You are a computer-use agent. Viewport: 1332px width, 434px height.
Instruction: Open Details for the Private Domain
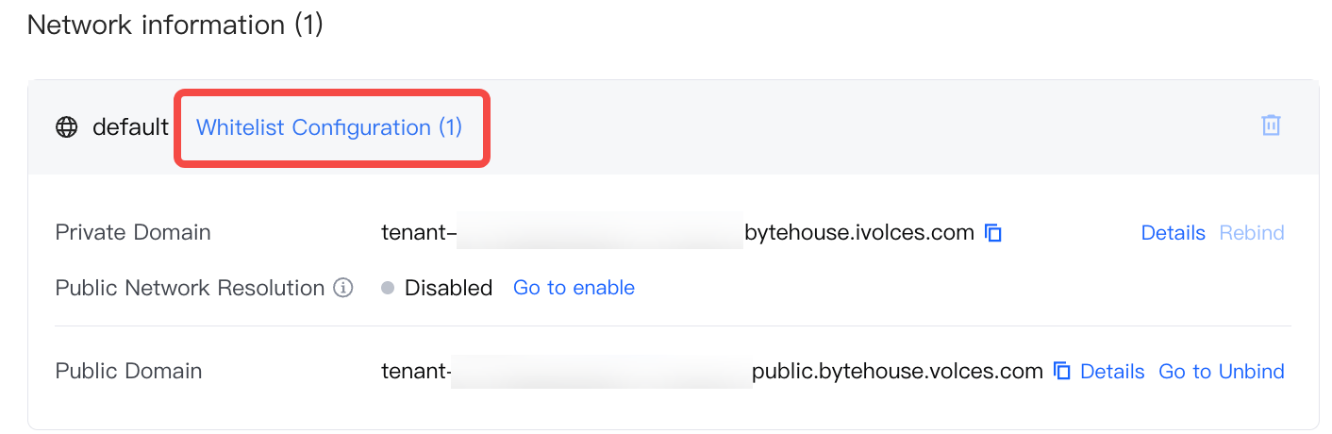point(1173,233)
